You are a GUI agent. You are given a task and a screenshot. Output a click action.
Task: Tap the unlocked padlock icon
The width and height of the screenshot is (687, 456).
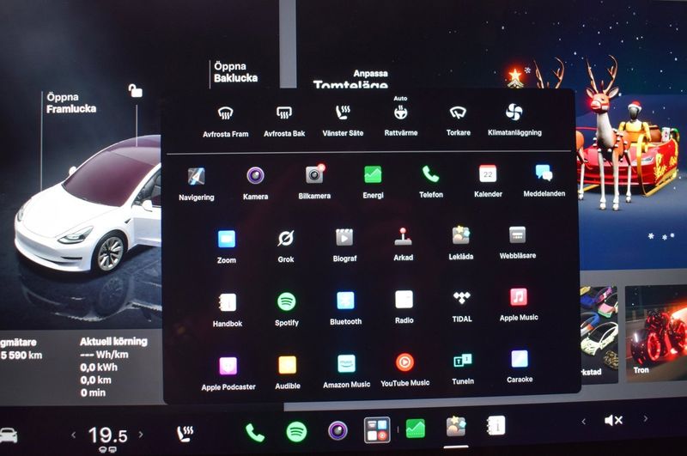135,90
